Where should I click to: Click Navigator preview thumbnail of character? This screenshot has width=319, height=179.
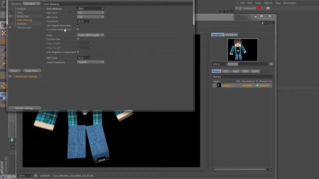[243, 50]
